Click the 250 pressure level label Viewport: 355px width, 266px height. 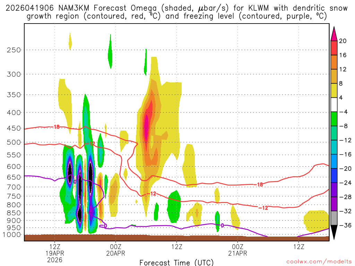pos(14,50)
